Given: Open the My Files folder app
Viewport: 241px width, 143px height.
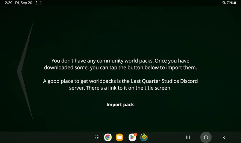Looking at the screenshot, I should click(119, 137).
